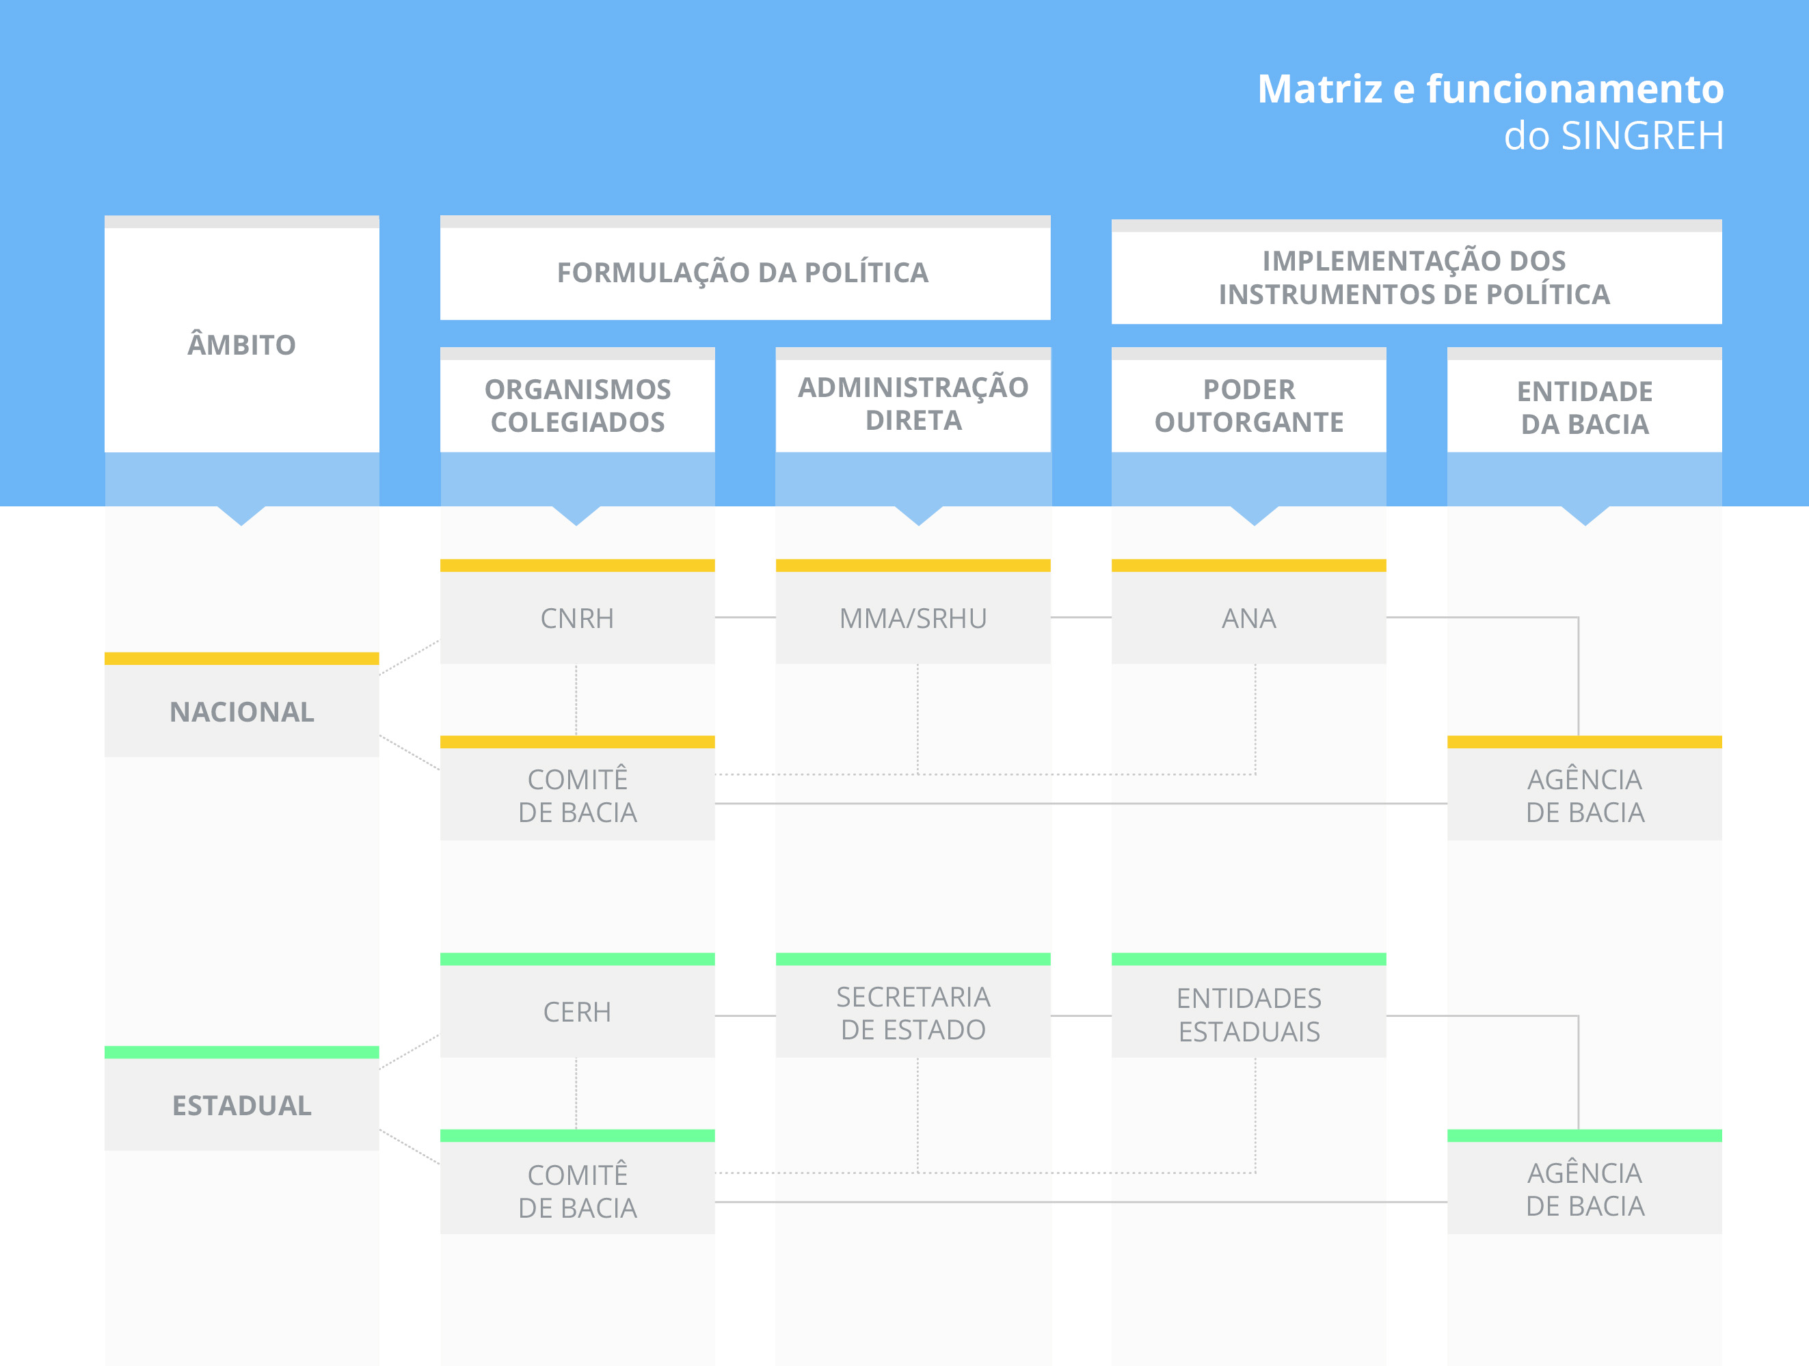
Task: Click the PODER OUTORGANTE column header
Action: (x=1248, y=405)
